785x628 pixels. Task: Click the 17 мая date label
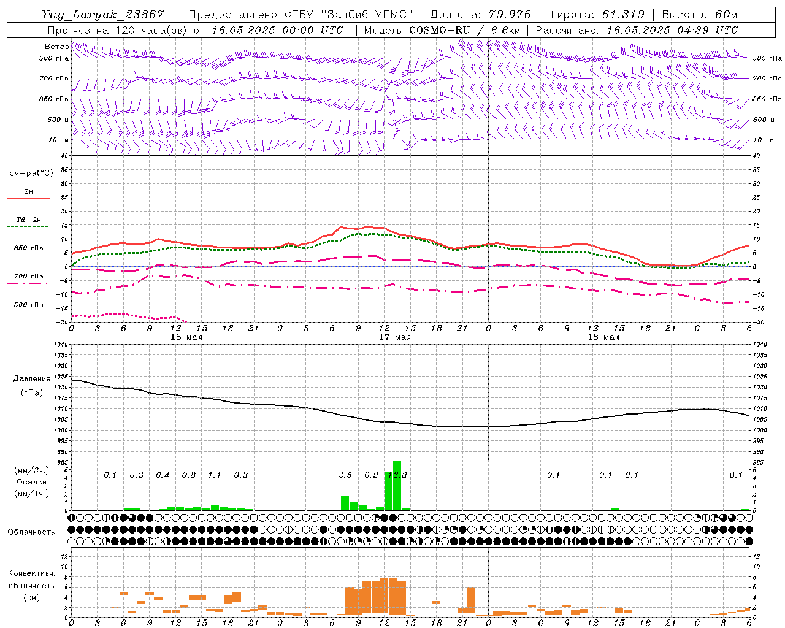point(395,337)
